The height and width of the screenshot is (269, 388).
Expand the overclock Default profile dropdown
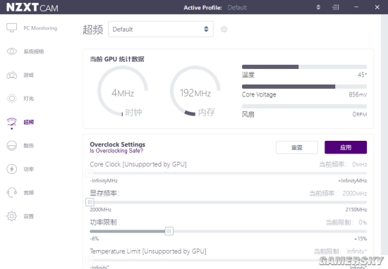(161, 29)
